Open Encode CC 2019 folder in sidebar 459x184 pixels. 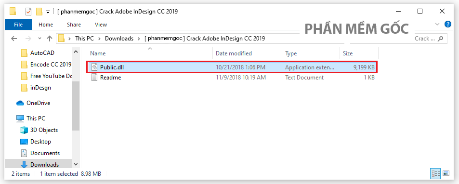click(x=51, y=65)
